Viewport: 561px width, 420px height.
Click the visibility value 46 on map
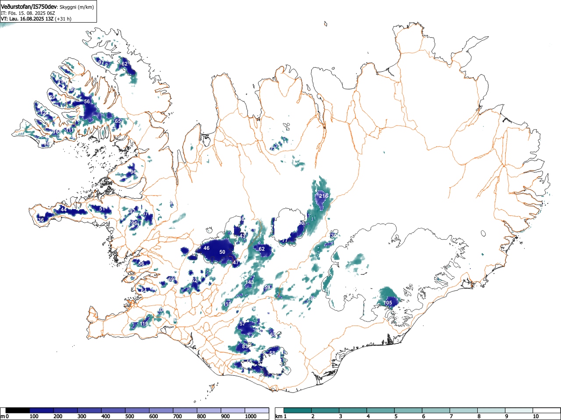click(206, 248)
